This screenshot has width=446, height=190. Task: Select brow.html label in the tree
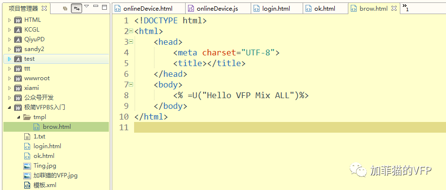click(x=57, y=126)
